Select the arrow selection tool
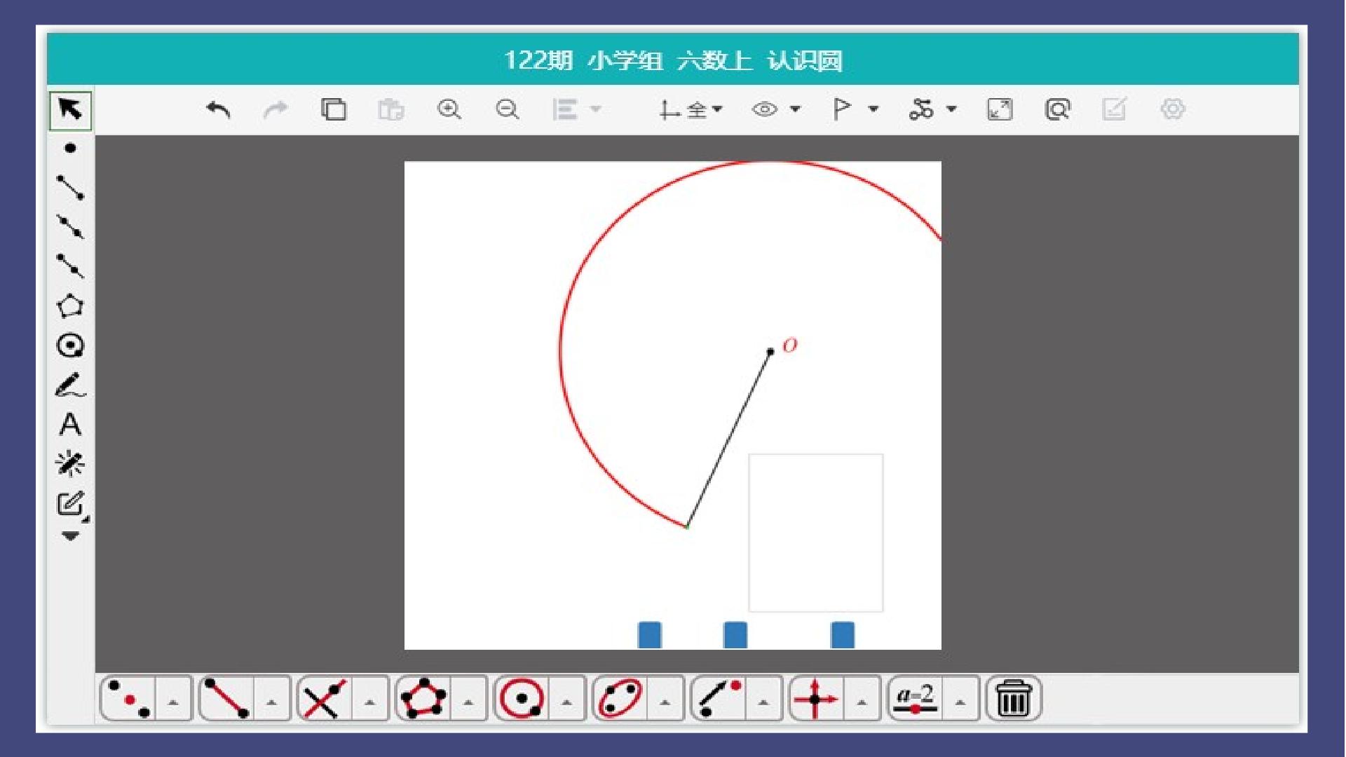Screen dimensions: 1346x757 70,110
